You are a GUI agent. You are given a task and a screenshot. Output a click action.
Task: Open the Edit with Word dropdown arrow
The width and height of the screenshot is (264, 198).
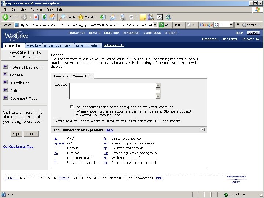(137, 17)
